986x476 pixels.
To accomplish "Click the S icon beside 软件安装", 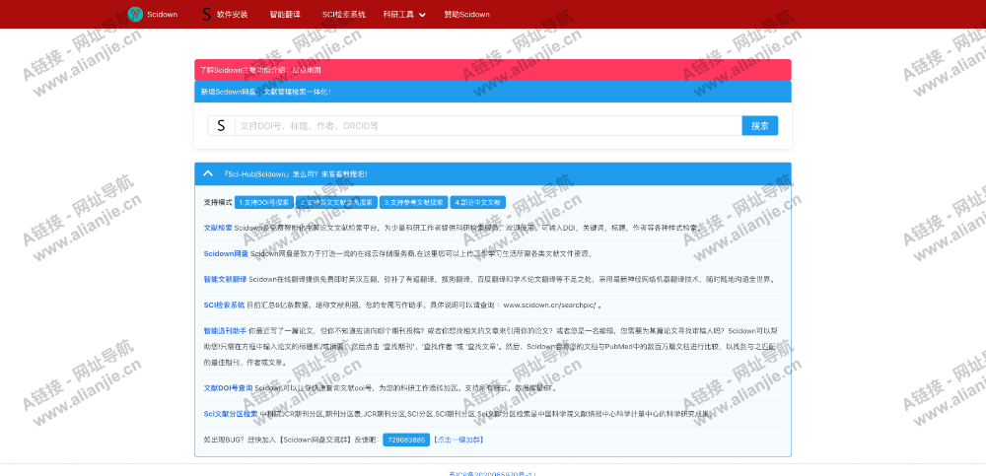I will tap(206, 14).
